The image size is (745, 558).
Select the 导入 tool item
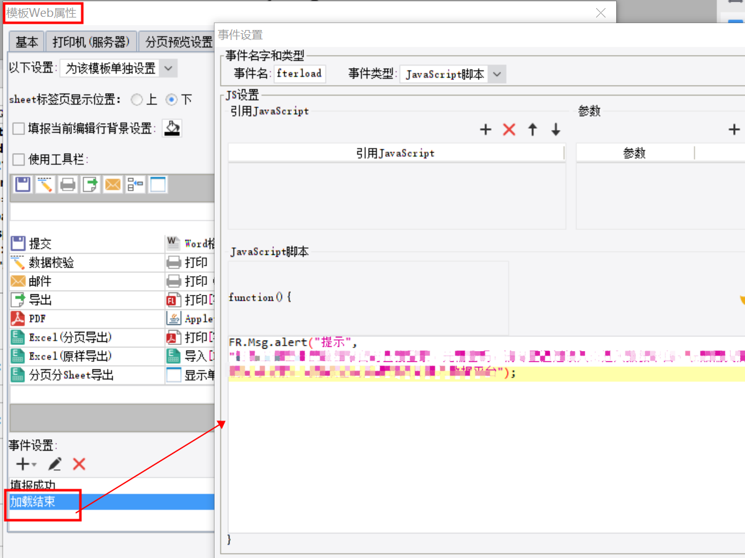(x=190, y=356)
